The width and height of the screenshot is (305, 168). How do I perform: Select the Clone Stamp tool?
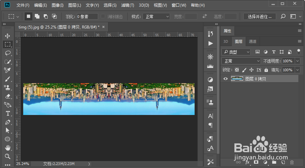7,87
